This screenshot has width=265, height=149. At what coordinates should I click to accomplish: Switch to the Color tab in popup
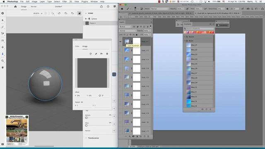pyautogui.click(x=77, y=46)
